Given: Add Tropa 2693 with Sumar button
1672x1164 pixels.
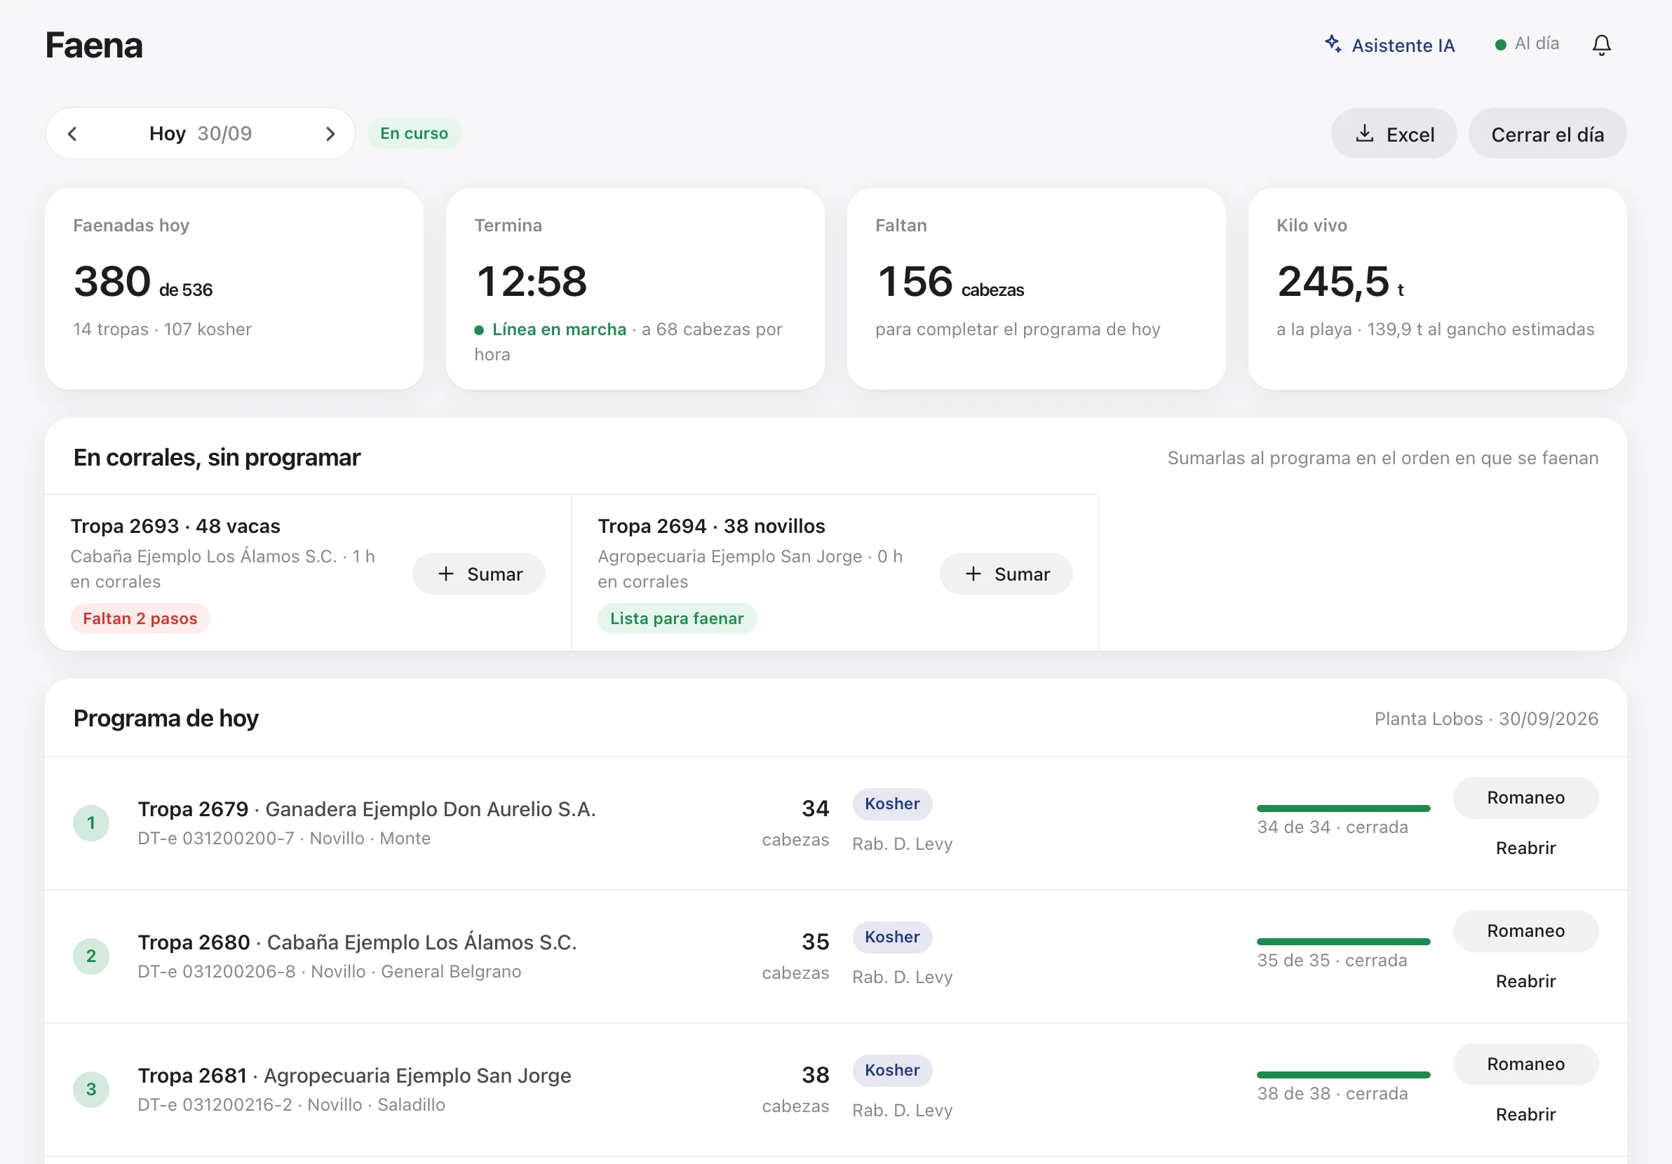Looking at the screenshot, I should (478, 574).
